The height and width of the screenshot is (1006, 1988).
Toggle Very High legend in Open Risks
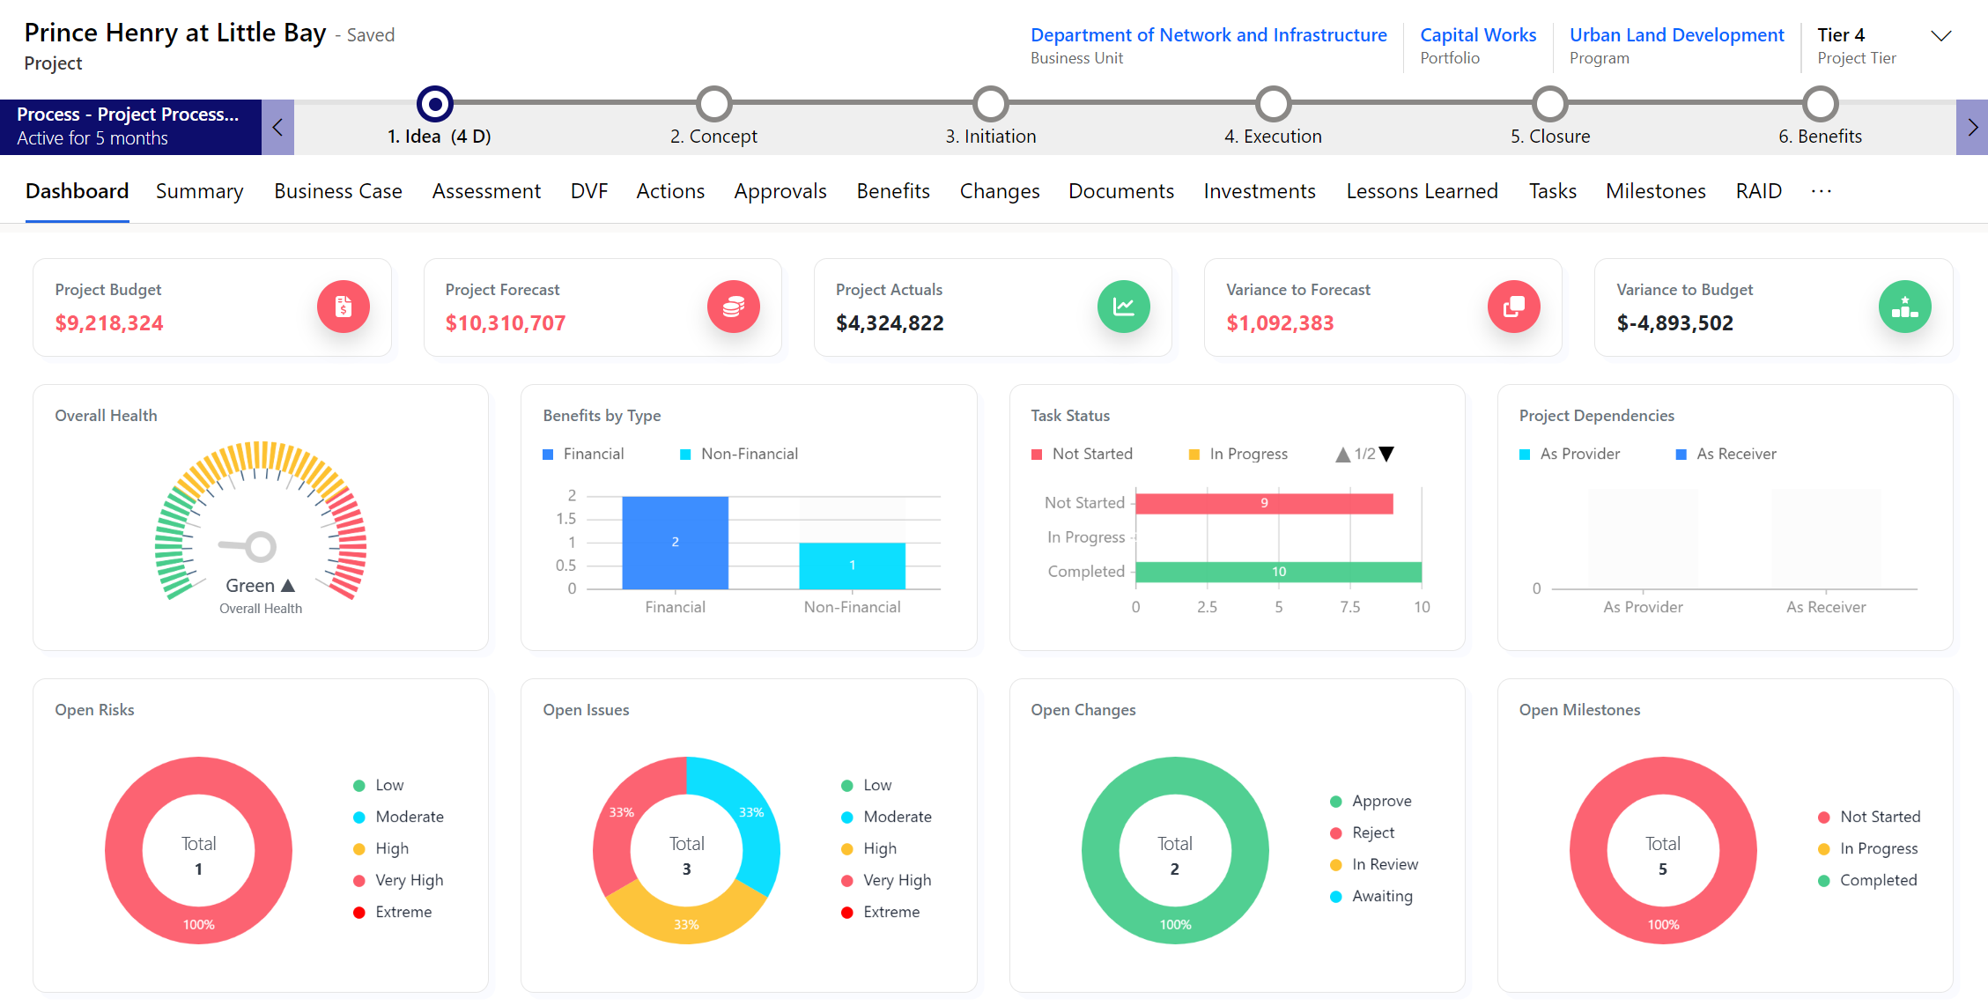[x=398, y=880]
